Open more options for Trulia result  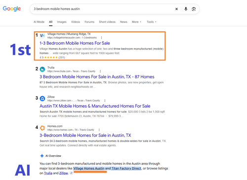[x=100, y=71]
